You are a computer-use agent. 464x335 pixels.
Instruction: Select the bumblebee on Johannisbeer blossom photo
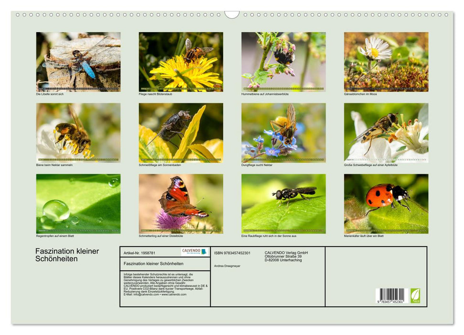tap(283, 62)
